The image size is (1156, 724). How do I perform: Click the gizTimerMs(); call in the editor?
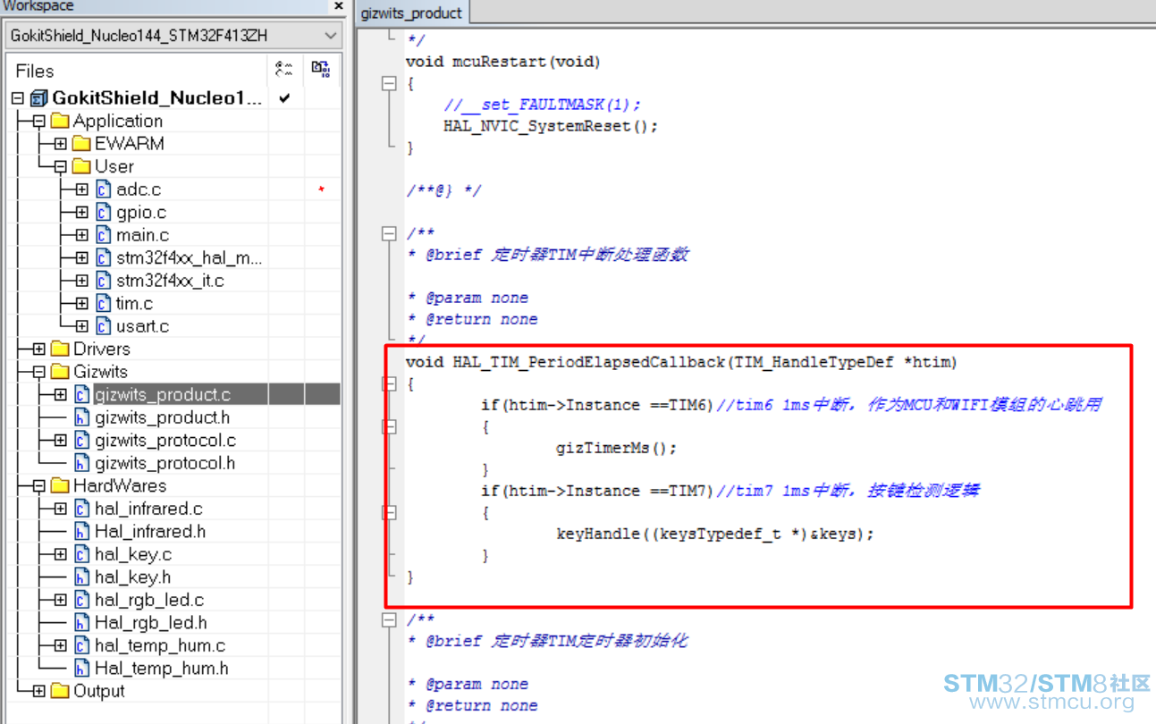tap(617, 448)
